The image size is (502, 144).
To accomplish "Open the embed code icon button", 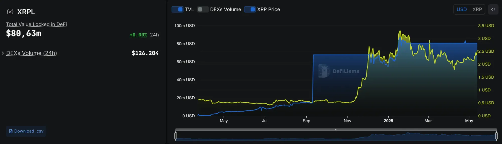I will [x=493, y=9].
